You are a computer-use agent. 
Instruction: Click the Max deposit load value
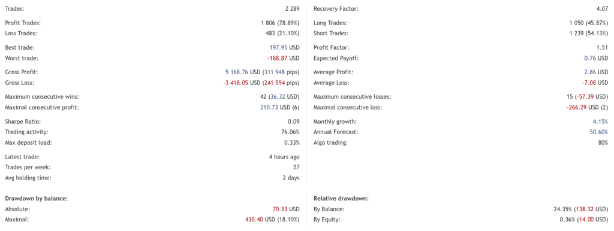292,142
